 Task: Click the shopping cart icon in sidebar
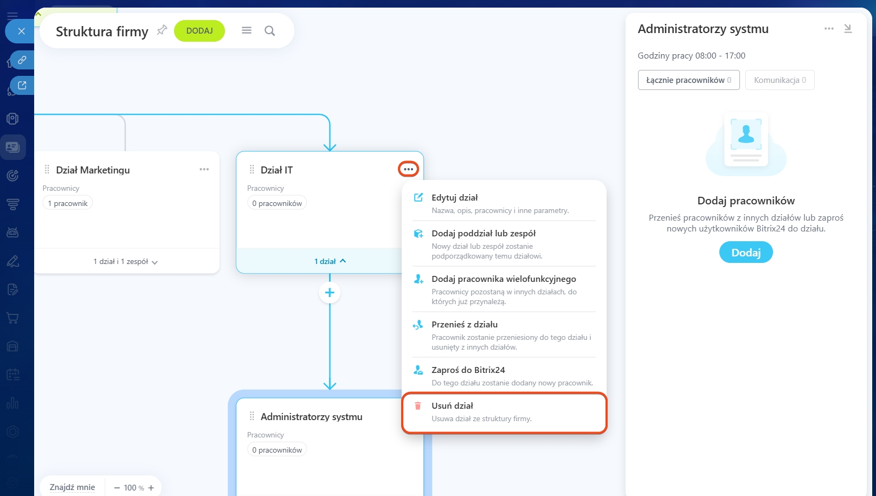[12, 318]
